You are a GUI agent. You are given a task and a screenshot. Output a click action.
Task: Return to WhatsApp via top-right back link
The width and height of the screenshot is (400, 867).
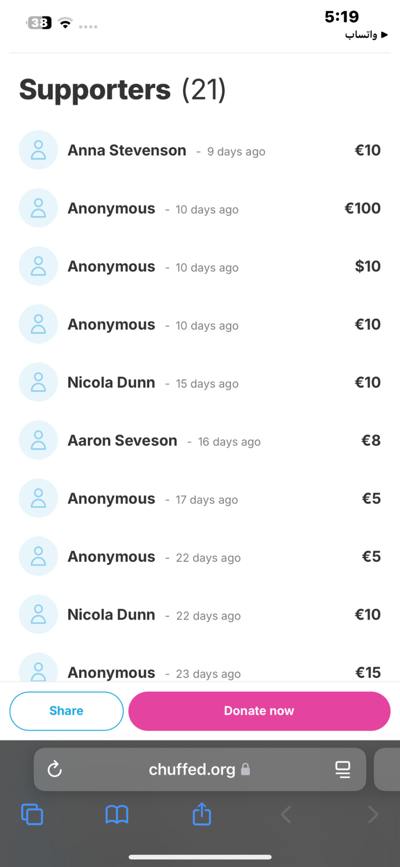pos(366,35)
